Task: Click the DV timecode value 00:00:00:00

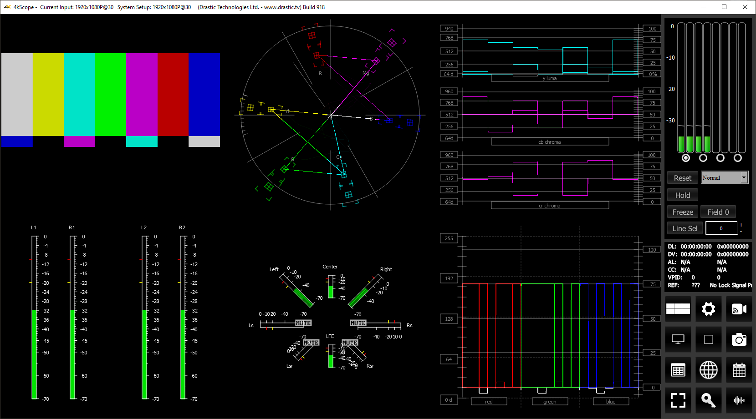Action: click(x=696, y=254)
